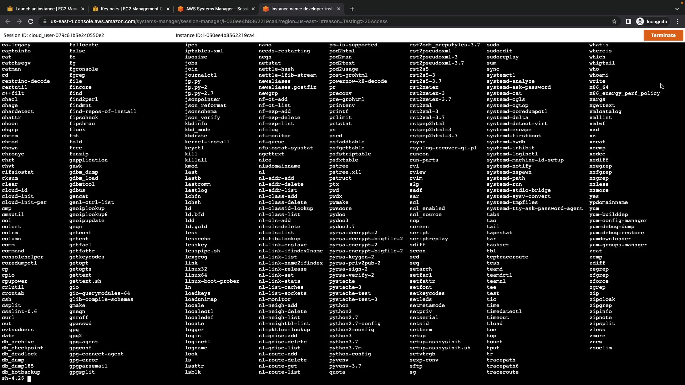Bookmark this page with the star icon

pos(614,21)
